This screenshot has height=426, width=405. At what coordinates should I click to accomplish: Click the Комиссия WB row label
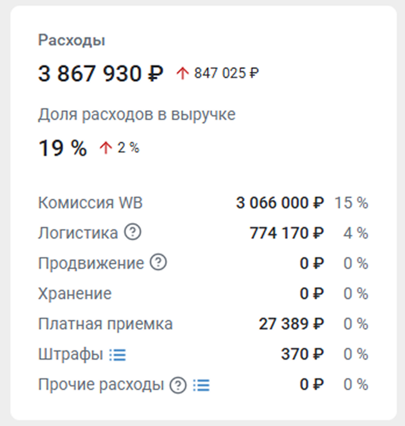pyautogui.click(x=90, y=203)
